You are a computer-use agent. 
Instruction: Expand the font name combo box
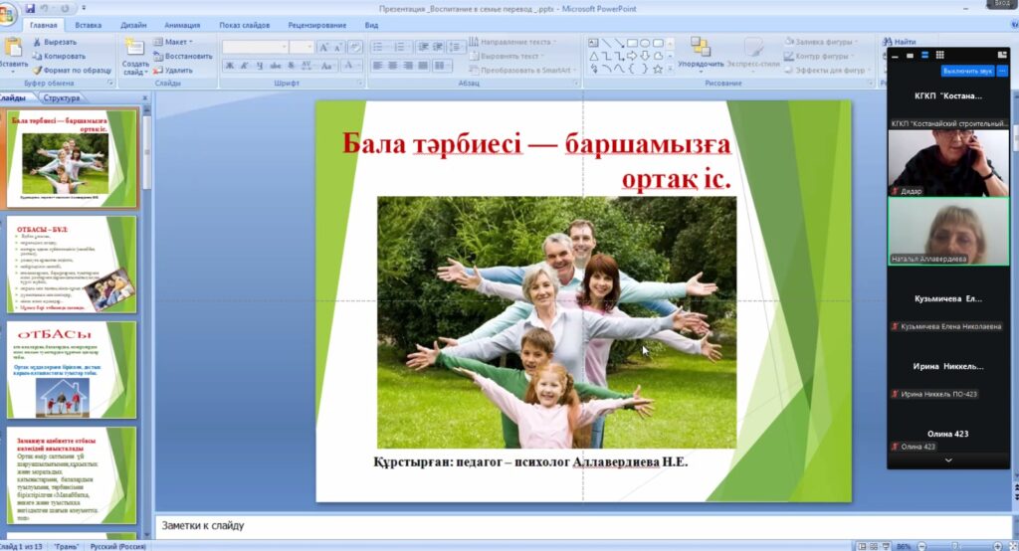click(x=283, y=47)
